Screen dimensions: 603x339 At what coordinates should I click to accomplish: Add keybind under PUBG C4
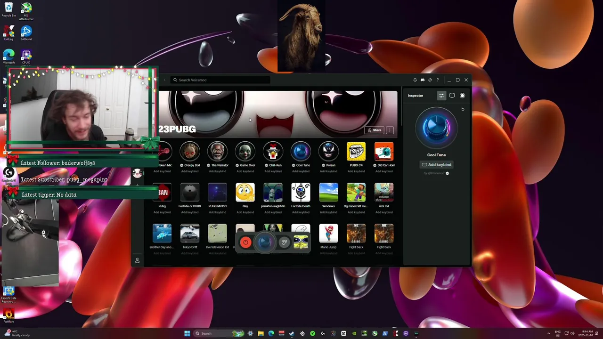click(x=356, y=171)
